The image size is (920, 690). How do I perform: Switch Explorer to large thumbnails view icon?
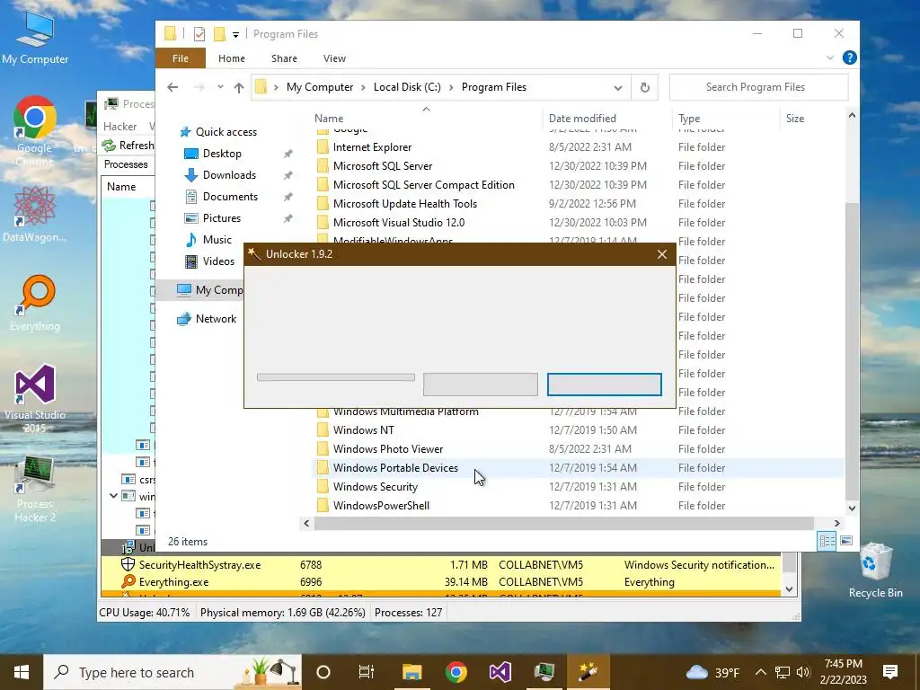845,541
